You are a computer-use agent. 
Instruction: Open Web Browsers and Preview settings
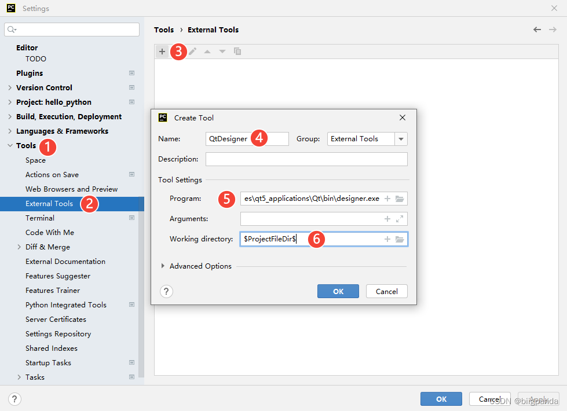[72, 189]
